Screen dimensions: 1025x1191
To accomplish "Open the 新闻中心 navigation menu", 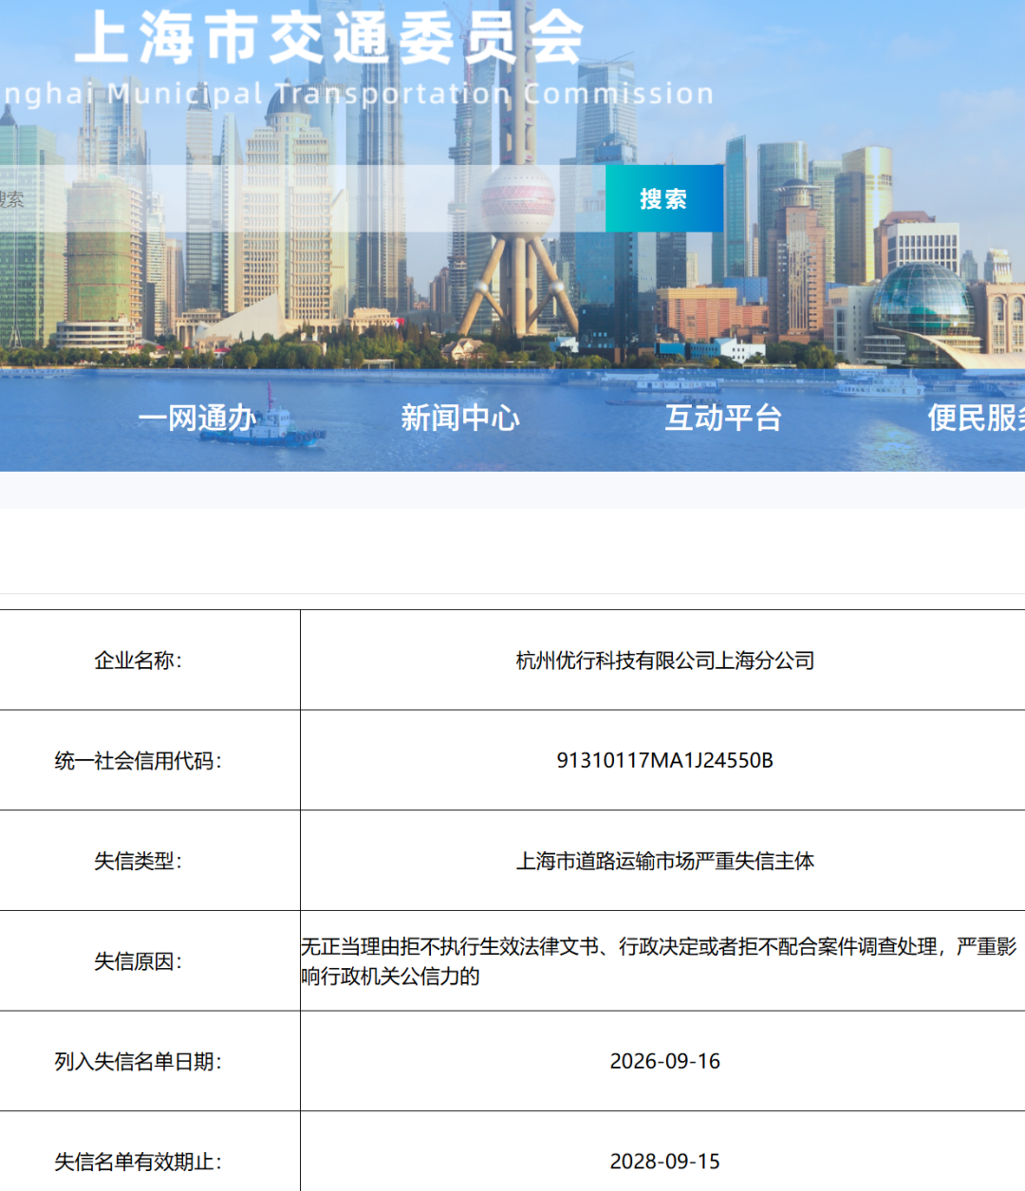I will point(460,418).
